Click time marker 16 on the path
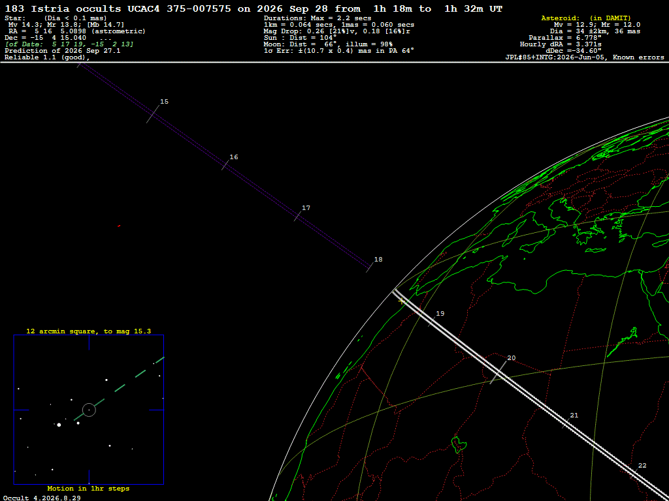The height and width of the screenshot is (501, 669). (234, 157)
